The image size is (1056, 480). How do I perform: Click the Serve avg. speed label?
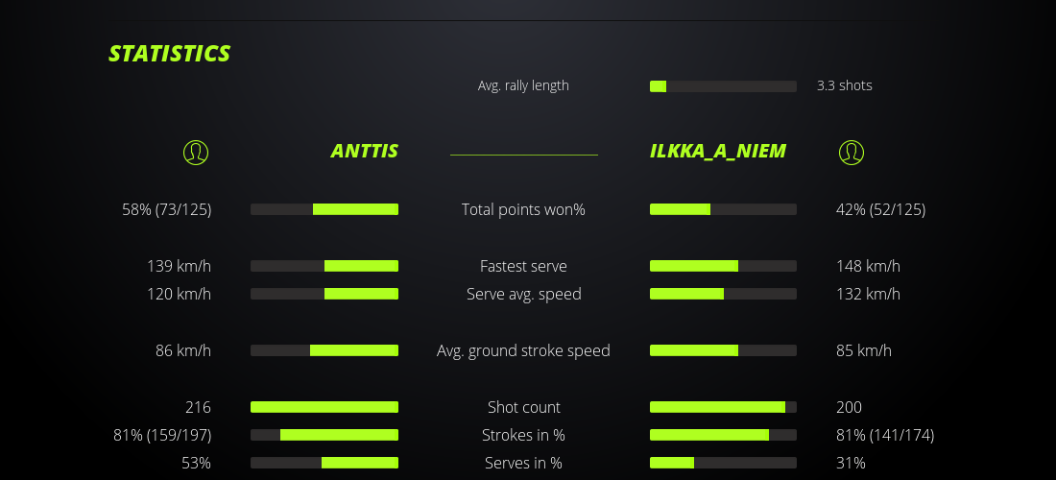(x=523, y=294)
